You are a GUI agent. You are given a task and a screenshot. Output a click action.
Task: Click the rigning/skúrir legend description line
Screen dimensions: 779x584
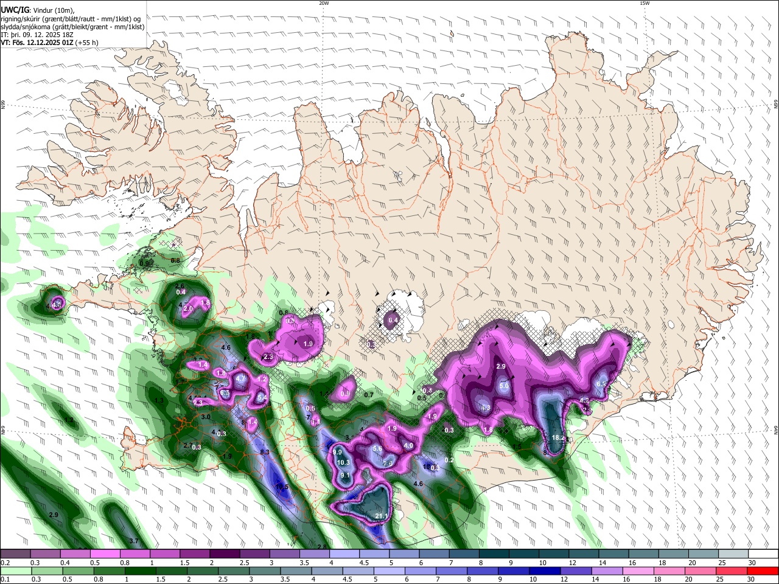(x=70, y=19)
